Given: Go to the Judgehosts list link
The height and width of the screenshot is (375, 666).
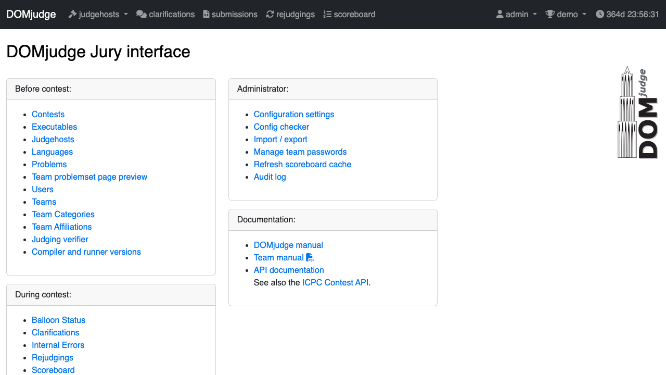Looking at the screenshot, I should pyautogui.click(x=53, y=140).
